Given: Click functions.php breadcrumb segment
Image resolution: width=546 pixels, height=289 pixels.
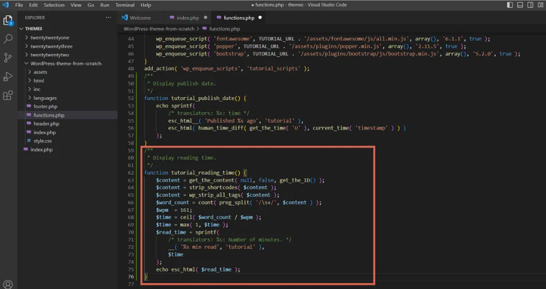Looking at the screenshot, I should click(225, 29).
